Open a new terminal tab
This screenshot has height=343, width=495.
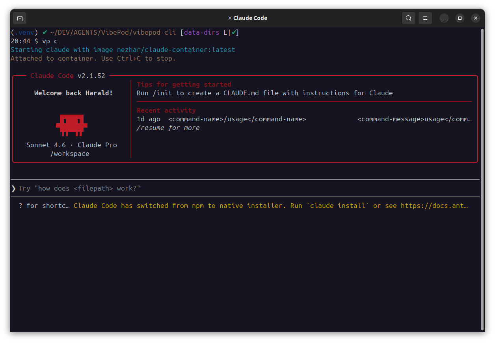pyautogui.click(x=20, y=18)
